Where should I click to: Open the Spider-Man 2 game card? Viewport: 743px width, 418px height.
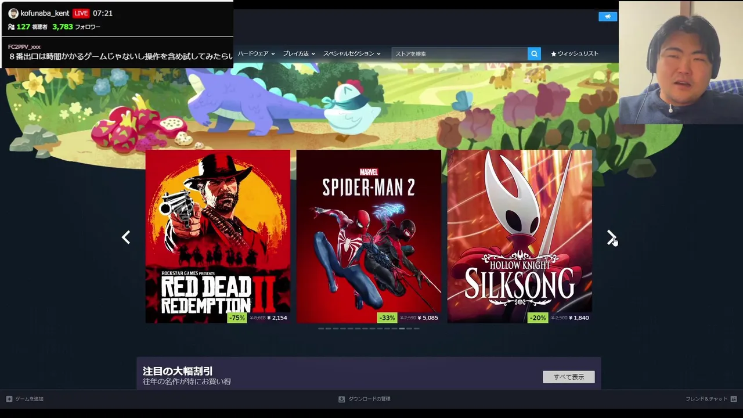(369, 236)
